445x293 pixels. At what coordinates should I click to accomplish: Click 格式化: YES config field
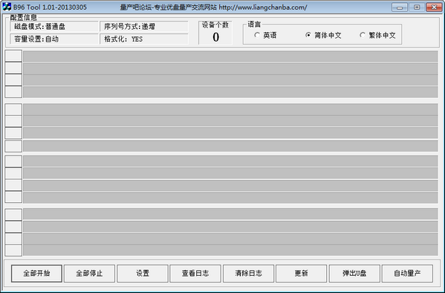coord(144,39)
